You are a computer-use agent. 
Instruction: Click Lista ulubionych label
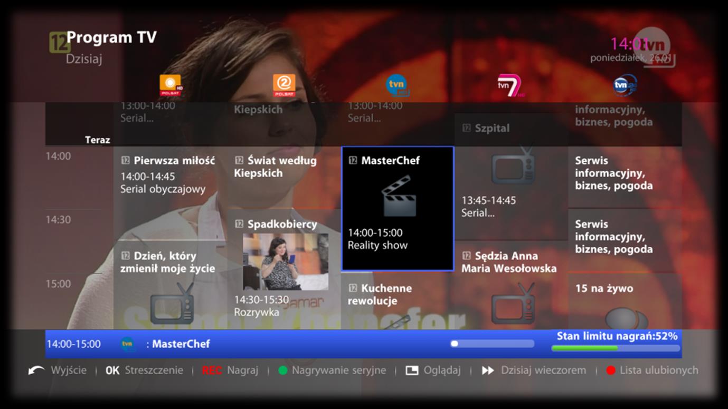click(x=659, y=371)
